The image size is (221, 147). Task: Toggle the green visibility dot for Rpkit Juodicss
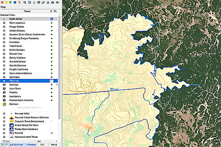pyautogui.click(x=52, y=23)
